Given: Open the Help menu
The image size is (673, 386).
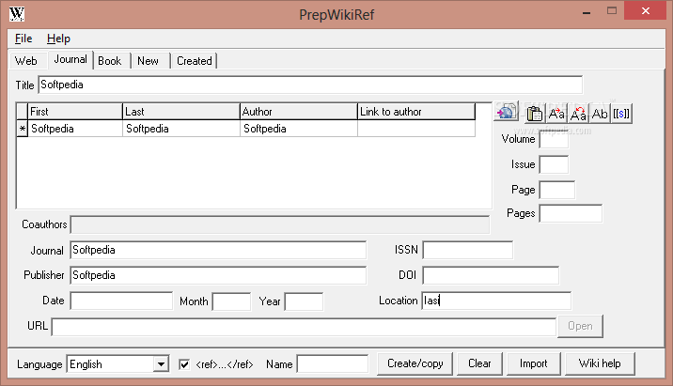Looking at the screenshot, I should pos(58,39).
